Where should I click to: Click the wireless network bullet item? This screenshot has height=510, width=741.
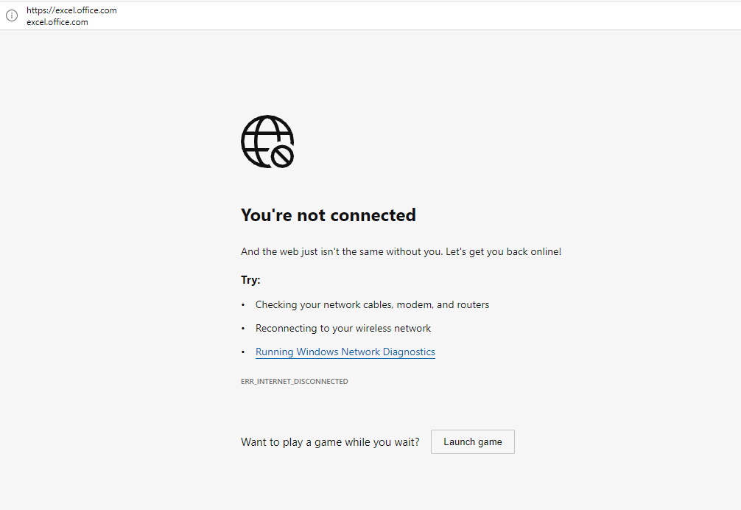point(343,328)
